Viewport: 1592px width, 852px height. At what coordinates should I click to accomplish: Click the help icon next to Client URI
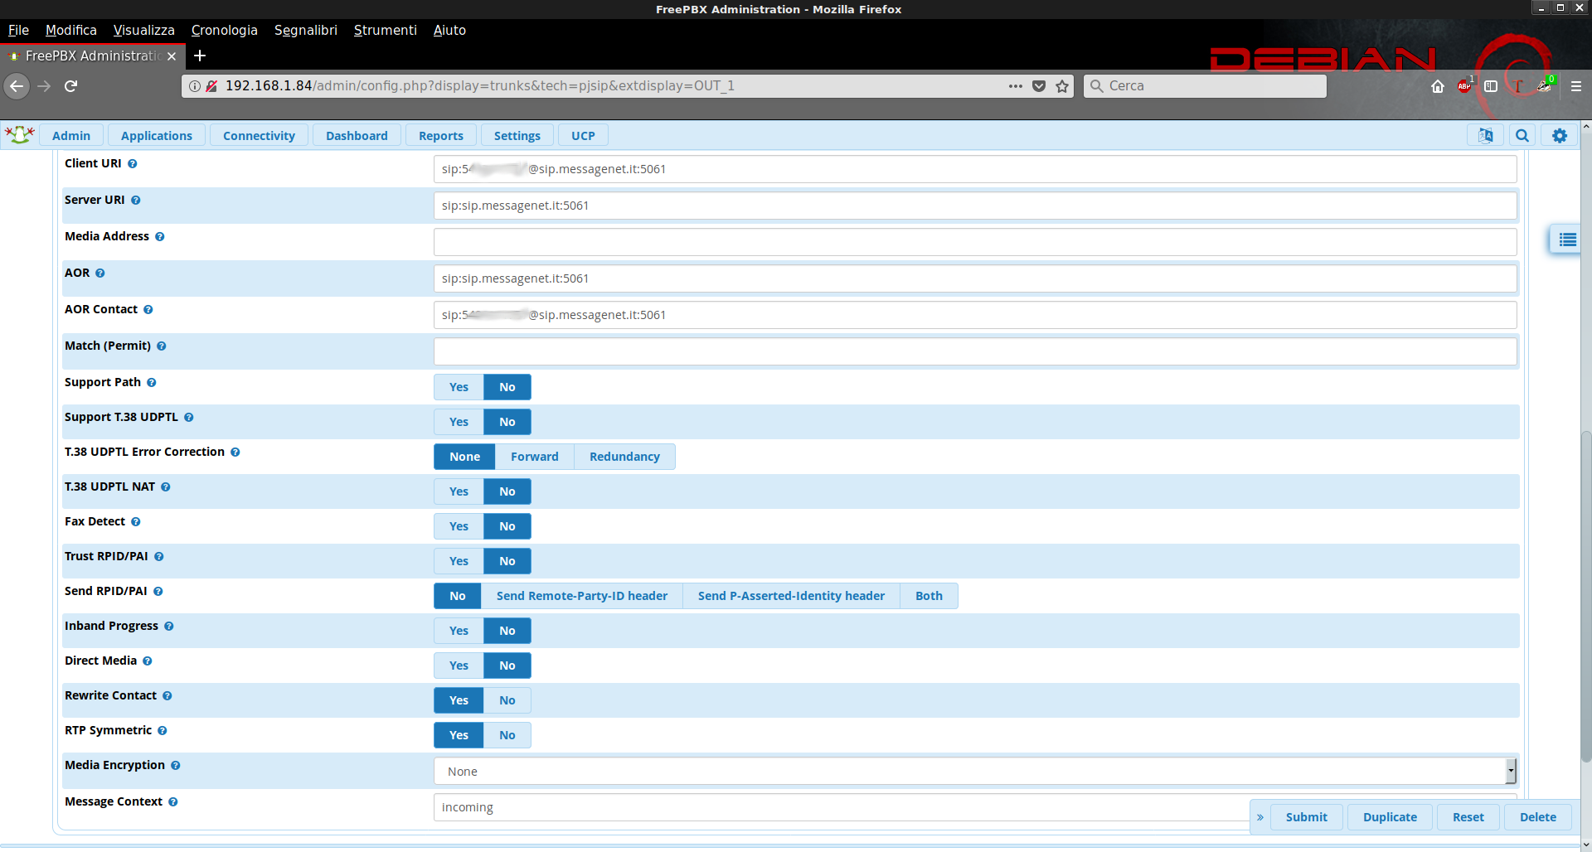[x=133, y=164]
